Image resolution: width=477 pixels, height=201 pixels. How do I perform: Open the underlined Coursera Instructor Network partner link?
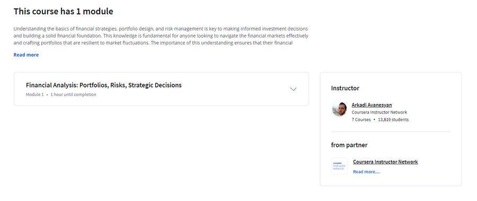[x=385, y=162]
